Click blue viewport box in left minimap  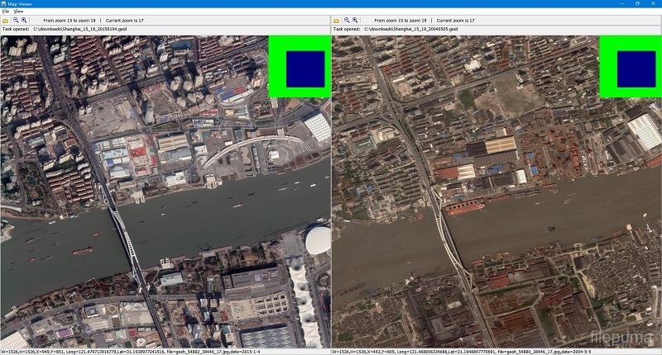(299, 66)
